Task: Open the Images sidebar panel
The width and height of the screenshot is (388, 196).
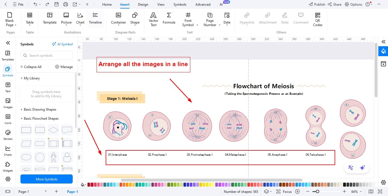Action: (x=8, y=103)
